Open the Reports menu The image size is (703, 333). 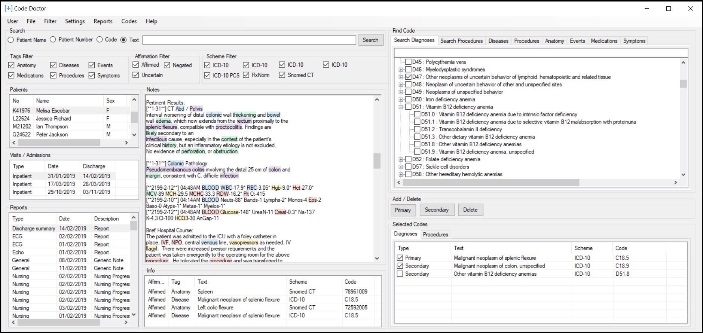103,21
